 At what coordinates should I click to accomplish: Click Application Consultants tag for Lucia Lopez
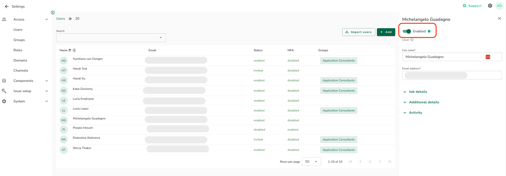point(339,111)
